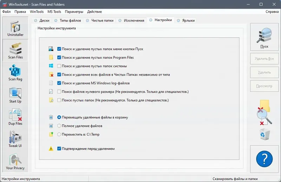Click the zero-size file search icon
Image resolution: width=281 pixels, height=182 pixels.
[x=51, y=92]
